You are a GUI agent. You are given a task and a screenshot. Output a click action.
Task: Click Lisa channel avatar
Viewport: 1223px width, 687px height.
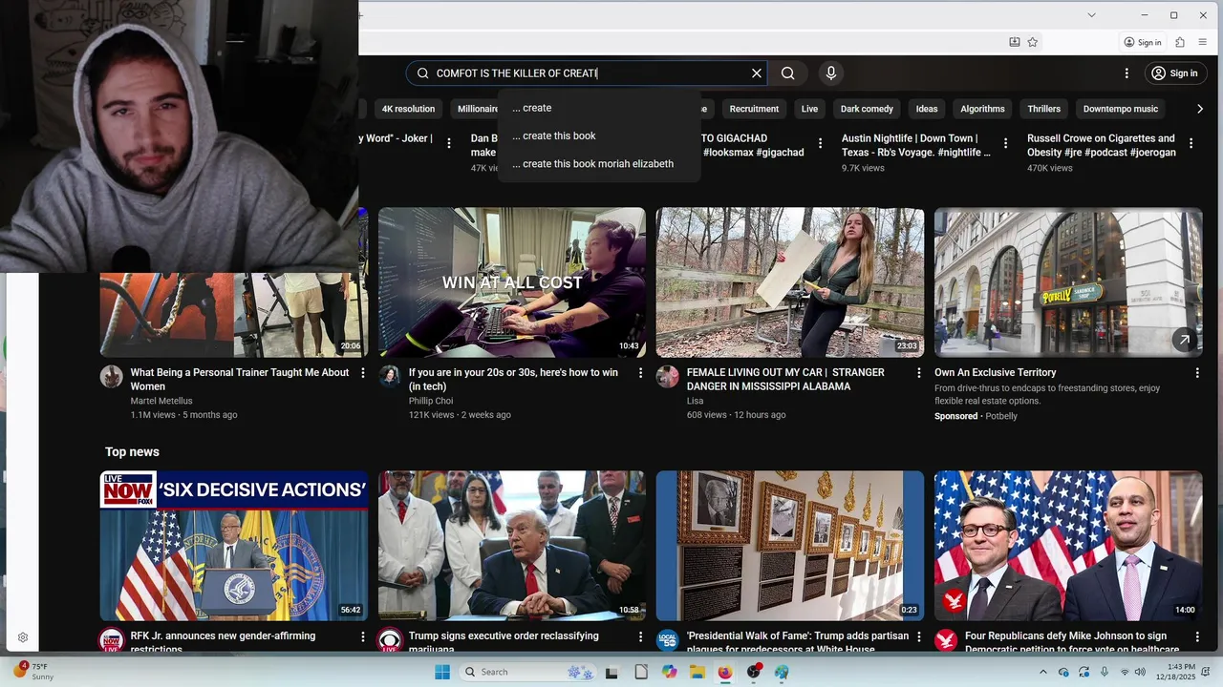[x=668, y=376]
